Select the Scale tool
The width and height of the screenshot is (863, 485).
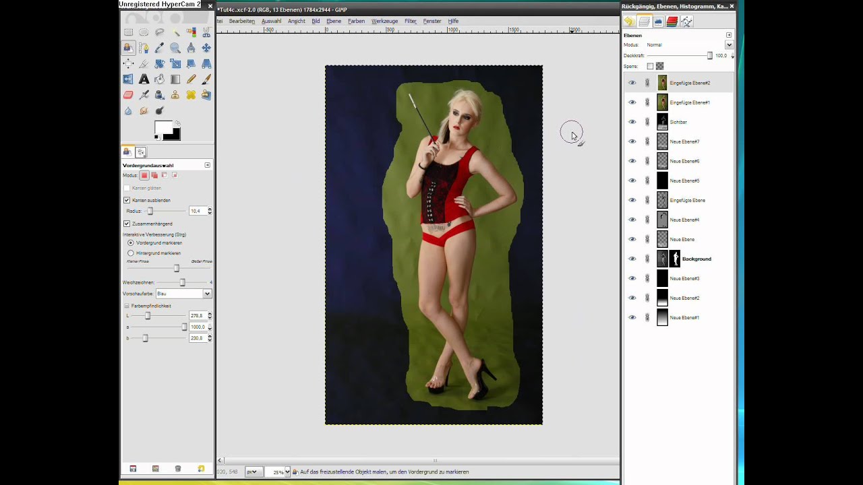tap(175, 63)
